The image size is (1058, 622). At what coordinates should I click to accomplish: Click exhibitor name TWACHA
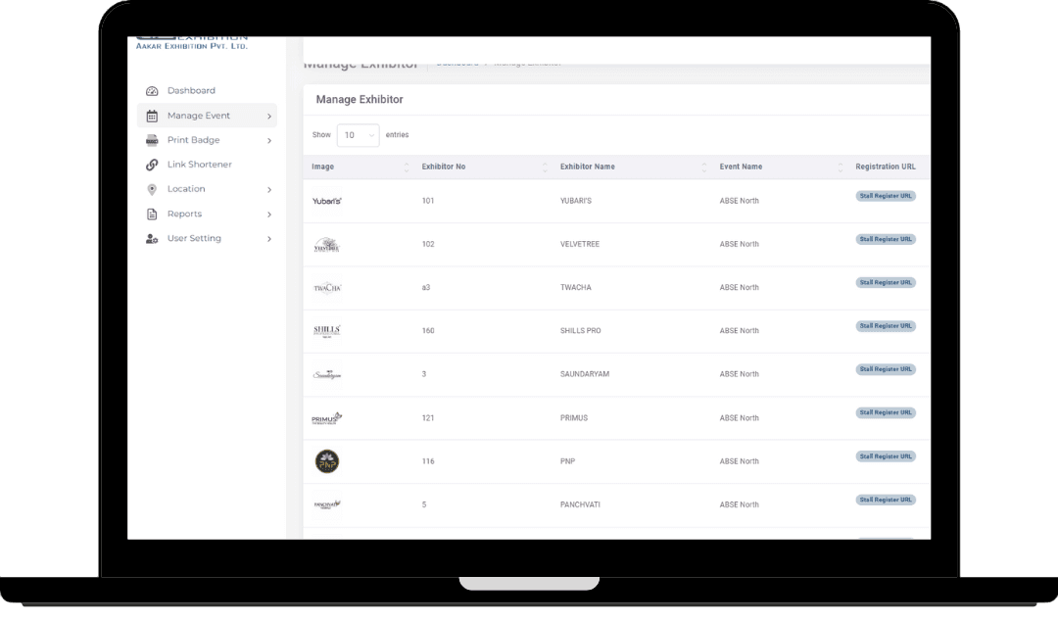click(576, 287)
